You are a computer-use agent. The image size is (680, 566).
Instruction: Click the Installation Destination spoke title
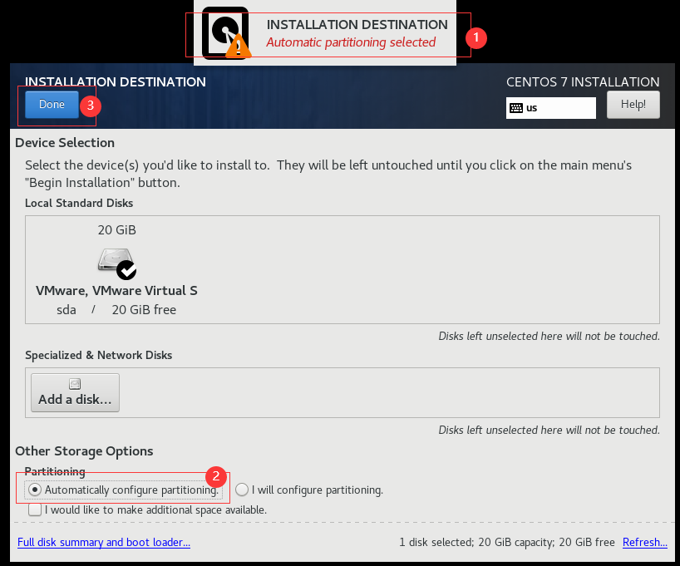point(115,81)
